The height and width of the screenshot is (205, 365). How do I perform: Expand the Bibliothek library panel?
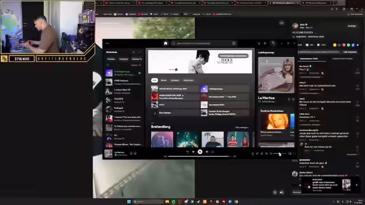[139, 52]
